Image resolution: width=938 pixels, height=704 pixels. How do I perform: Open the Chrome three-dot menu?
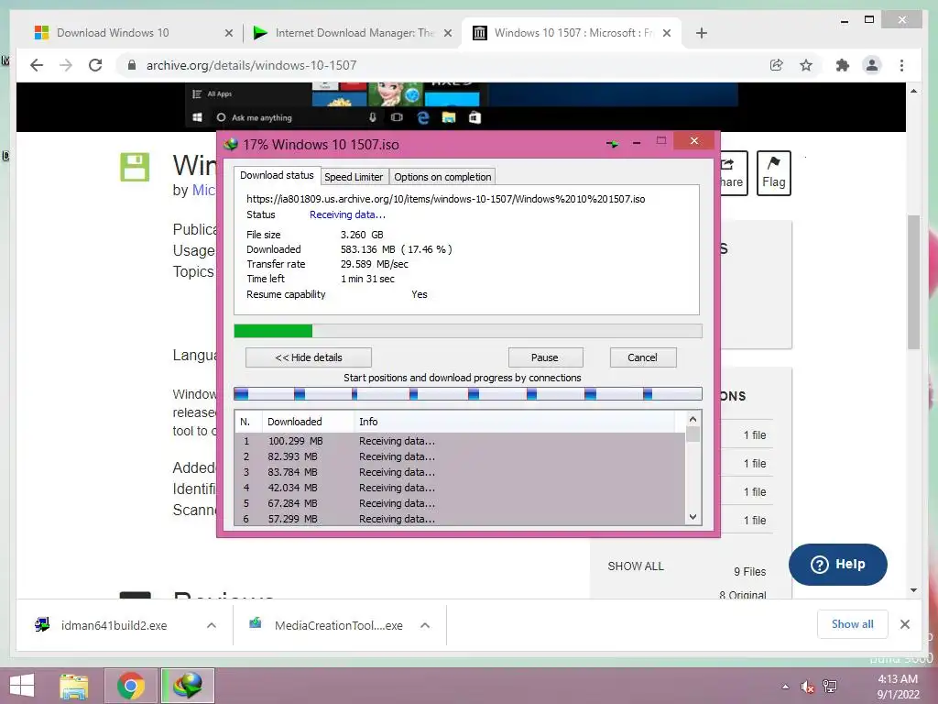pos(901,65)
